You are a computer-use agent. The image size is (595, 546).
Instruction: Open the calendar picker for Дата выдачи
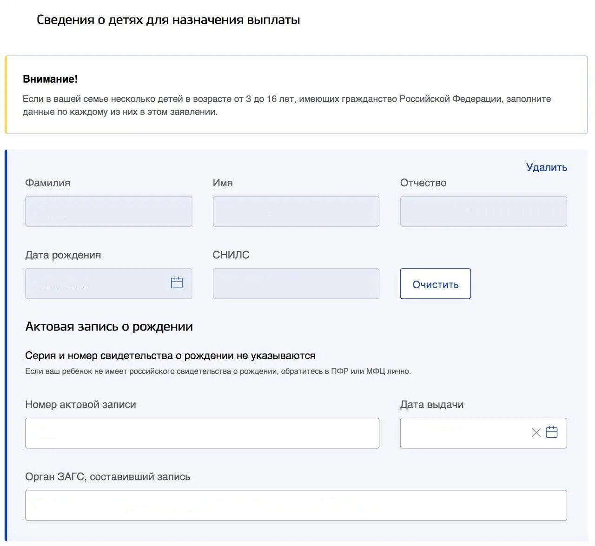point(551,432)
